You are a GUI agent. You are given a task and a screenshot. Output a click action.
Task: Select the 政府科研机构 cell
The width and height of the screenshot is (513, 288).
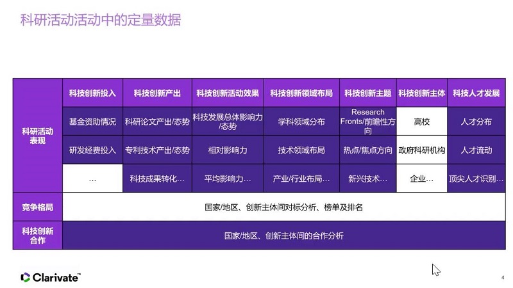pos(421,150)
